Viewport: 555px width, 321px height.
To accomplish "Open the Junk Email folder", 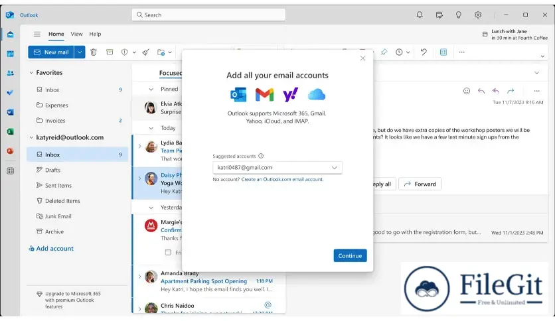I will pyautogui.click(x=77, y=216).
